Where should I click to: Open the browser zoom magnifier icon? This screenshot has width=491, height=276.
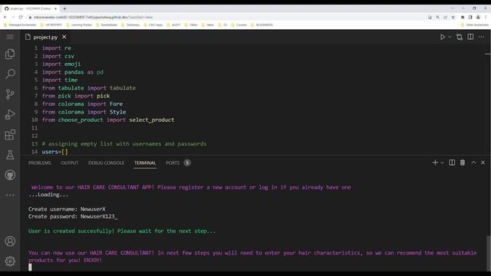(438, 17)
